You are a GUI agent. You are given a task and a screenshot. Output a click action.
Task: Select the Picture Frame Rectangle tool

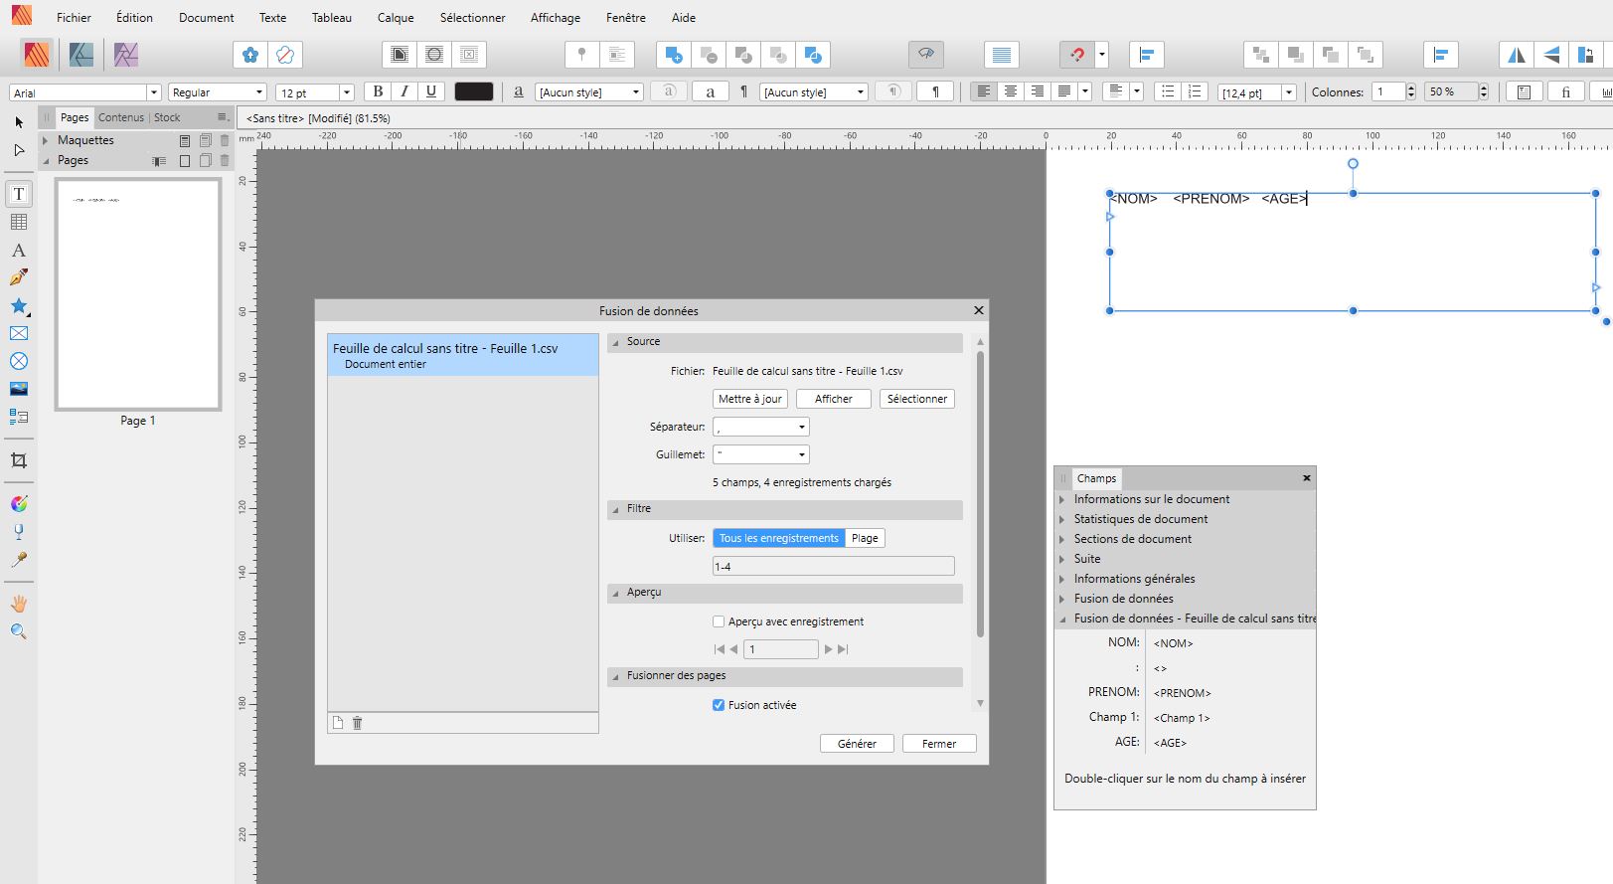click(x=18, y=333)
